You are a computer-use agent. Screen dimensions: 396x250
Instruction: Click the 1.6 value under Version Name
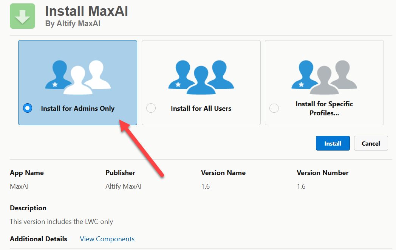(206, 186)
